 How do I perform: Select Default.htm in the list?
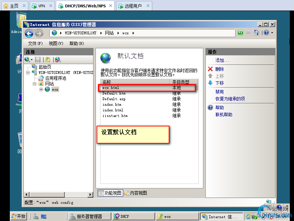pyautogui.click(x=149, y=93)
